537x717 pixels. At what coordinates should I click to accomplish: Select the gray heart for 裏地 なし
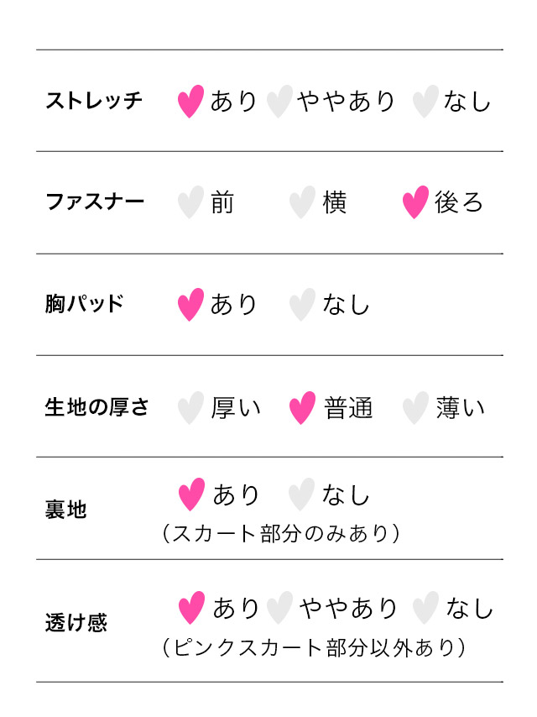click(x=301, y=495)
